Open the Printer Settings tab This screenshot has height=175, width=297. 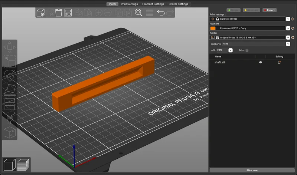pos(179,4)
